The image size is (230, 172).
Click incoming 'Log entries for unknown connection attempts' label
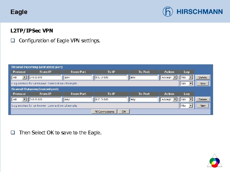[44, 83]
